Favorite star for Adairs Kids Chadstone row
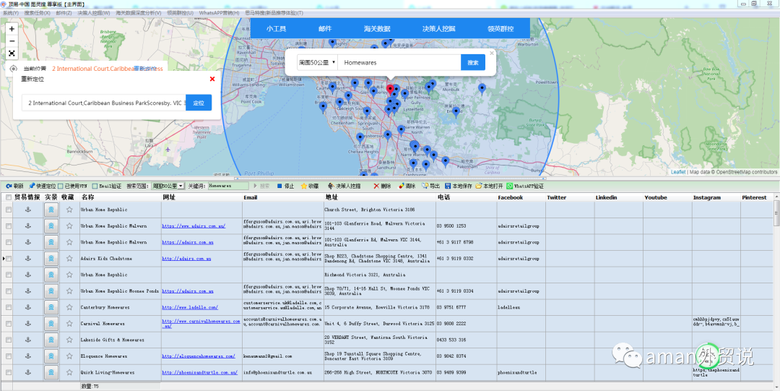Viewport: 780px width, 391px height. click(69, 258)
